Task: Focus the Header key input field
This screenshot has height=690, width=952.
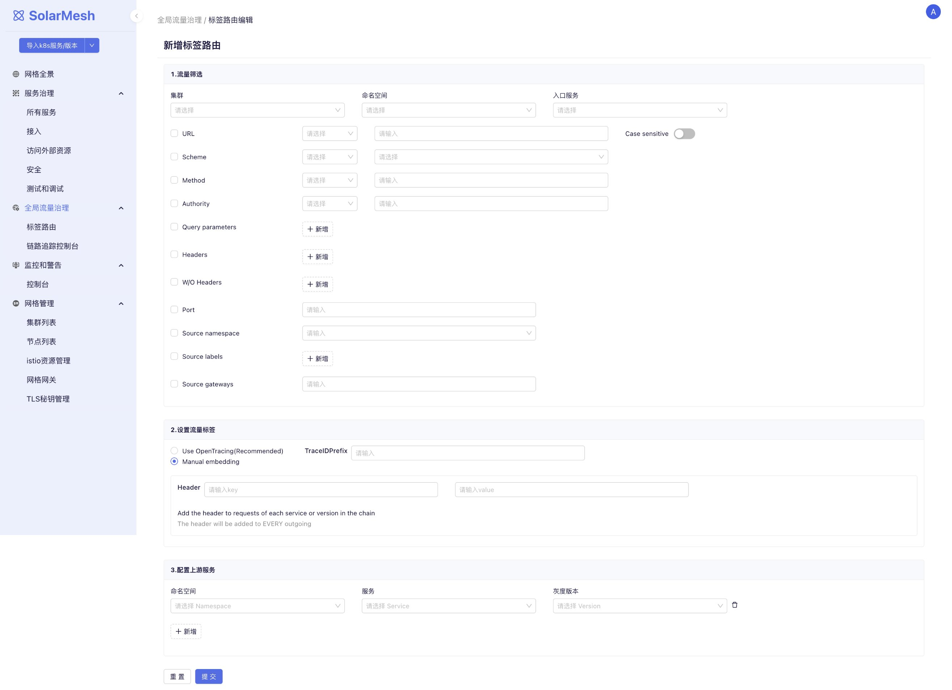Action: click(x=321, y=490)
